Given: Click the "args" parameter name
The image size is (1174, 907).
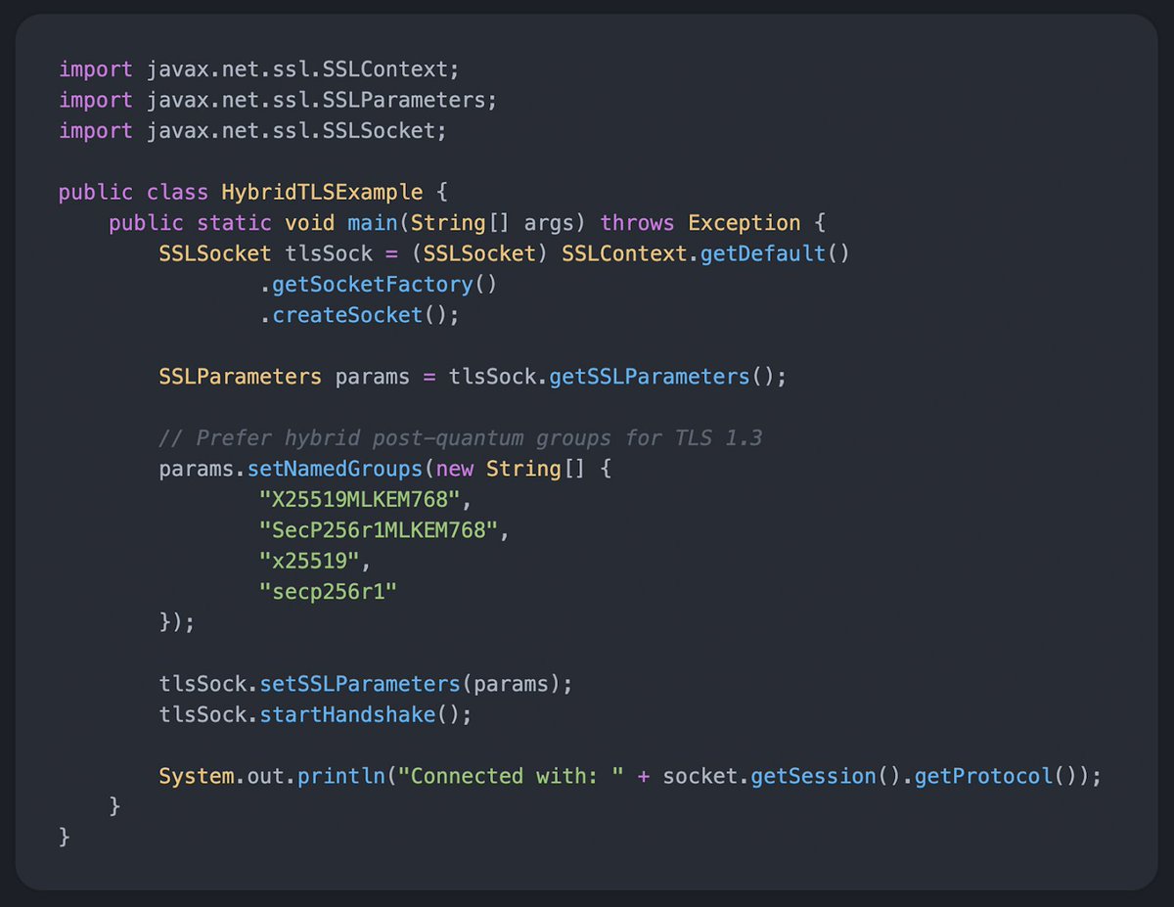Looking at the screenshot, I should click(550, 223).
